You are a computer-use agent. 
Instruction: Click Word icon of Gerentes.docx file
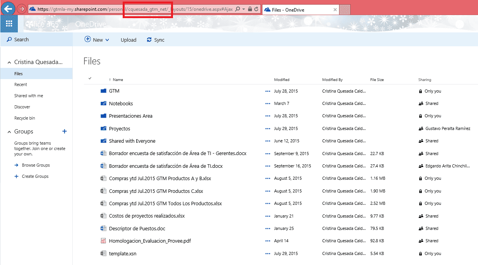[x=103, y=154]
